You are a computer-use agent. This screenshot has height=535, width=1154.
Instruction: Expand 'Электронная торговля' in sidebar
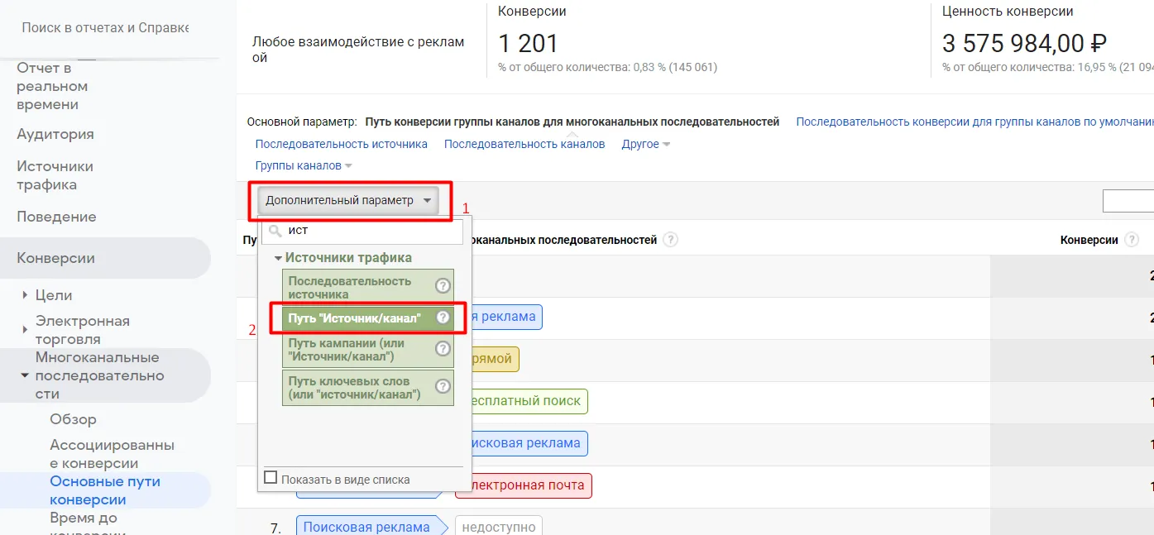coord(26,330)
